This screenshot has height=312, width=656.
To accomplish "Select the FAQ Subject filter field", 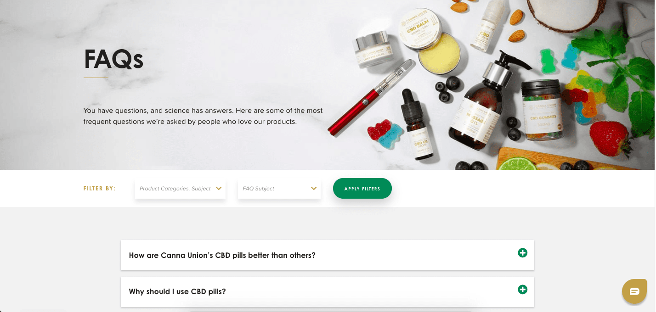I will [279, 189].
